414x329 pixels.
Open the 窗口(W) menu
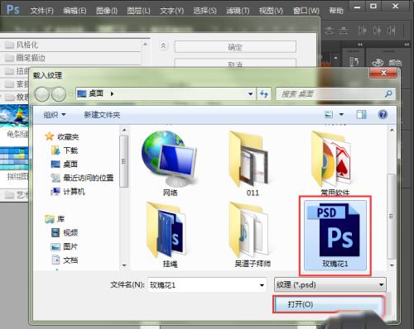coord(306,11)
